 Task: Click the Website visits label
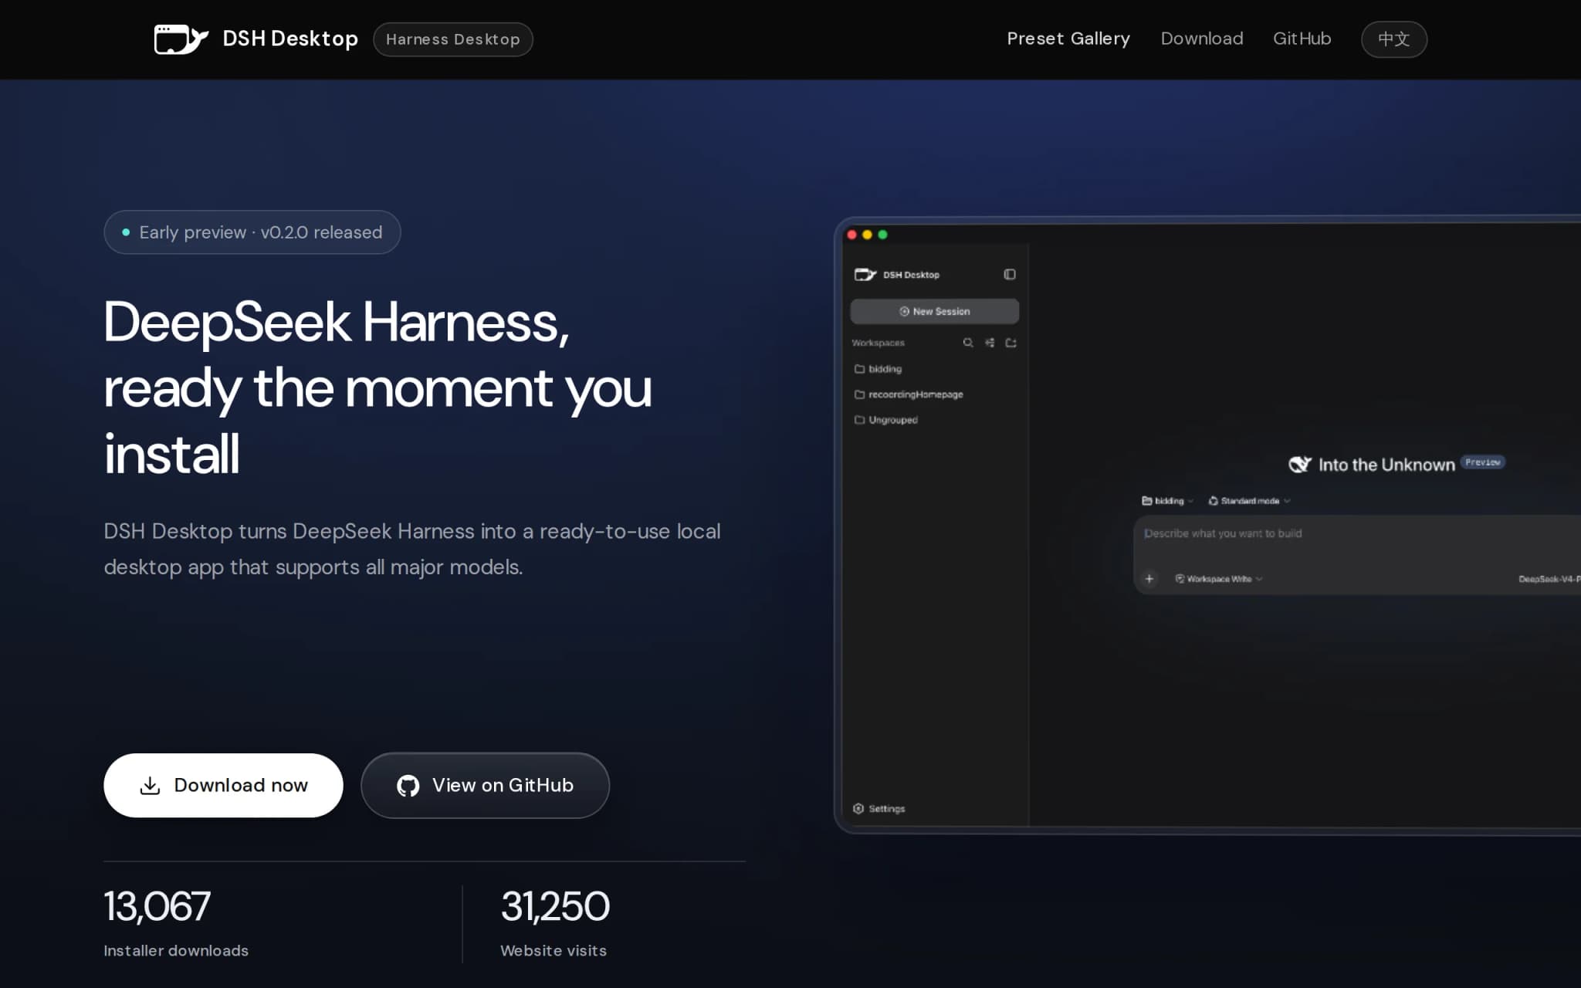[554, 951]
